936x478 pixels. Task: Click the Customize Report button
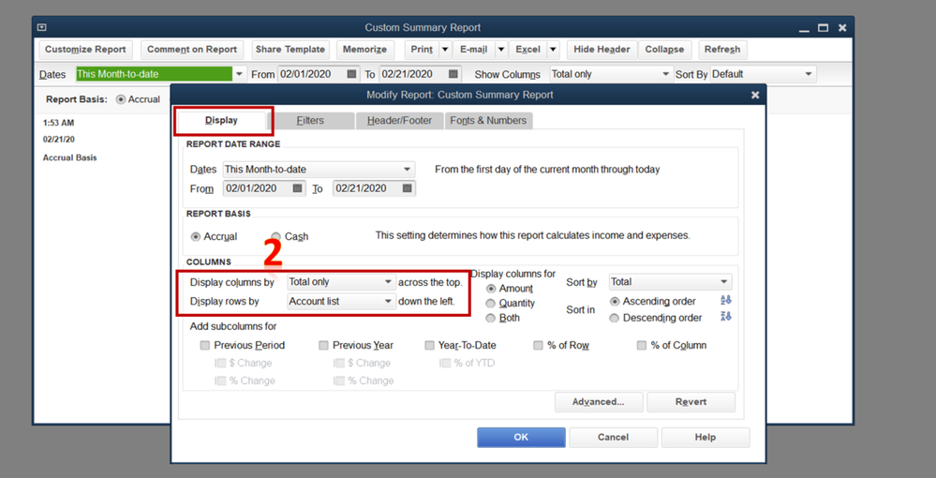point(85,50)
